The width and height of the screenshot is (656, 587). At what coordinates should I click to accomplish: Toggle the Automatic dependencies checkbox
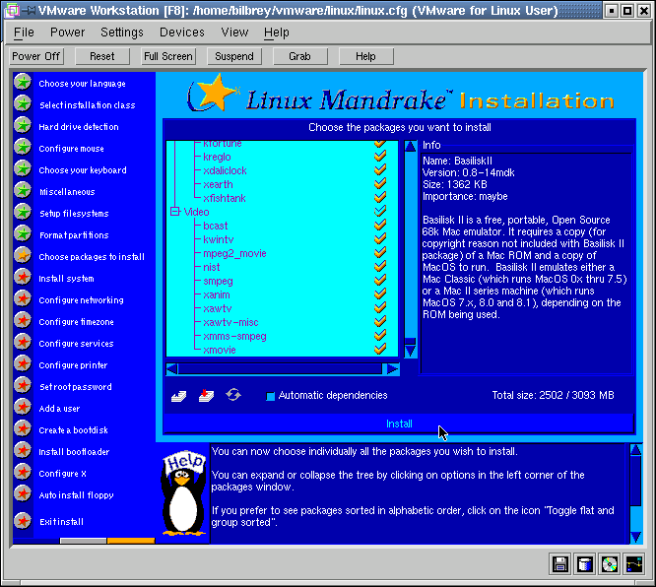point(270,396)
